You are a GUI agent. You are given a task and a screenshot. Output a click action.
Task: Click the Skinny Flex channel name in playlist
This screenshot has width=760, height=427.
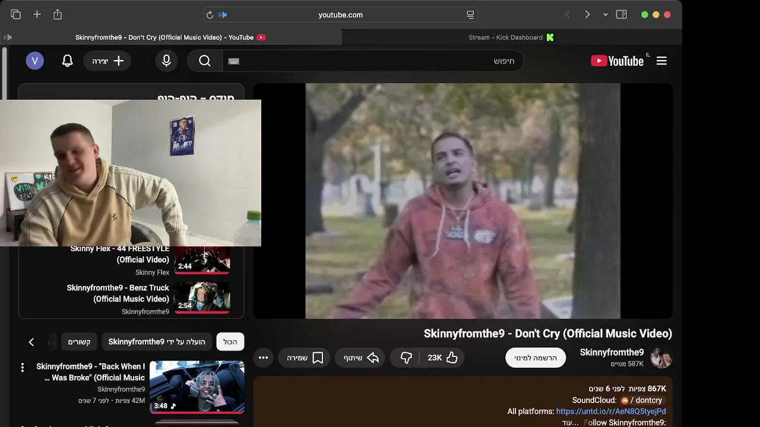153,272
